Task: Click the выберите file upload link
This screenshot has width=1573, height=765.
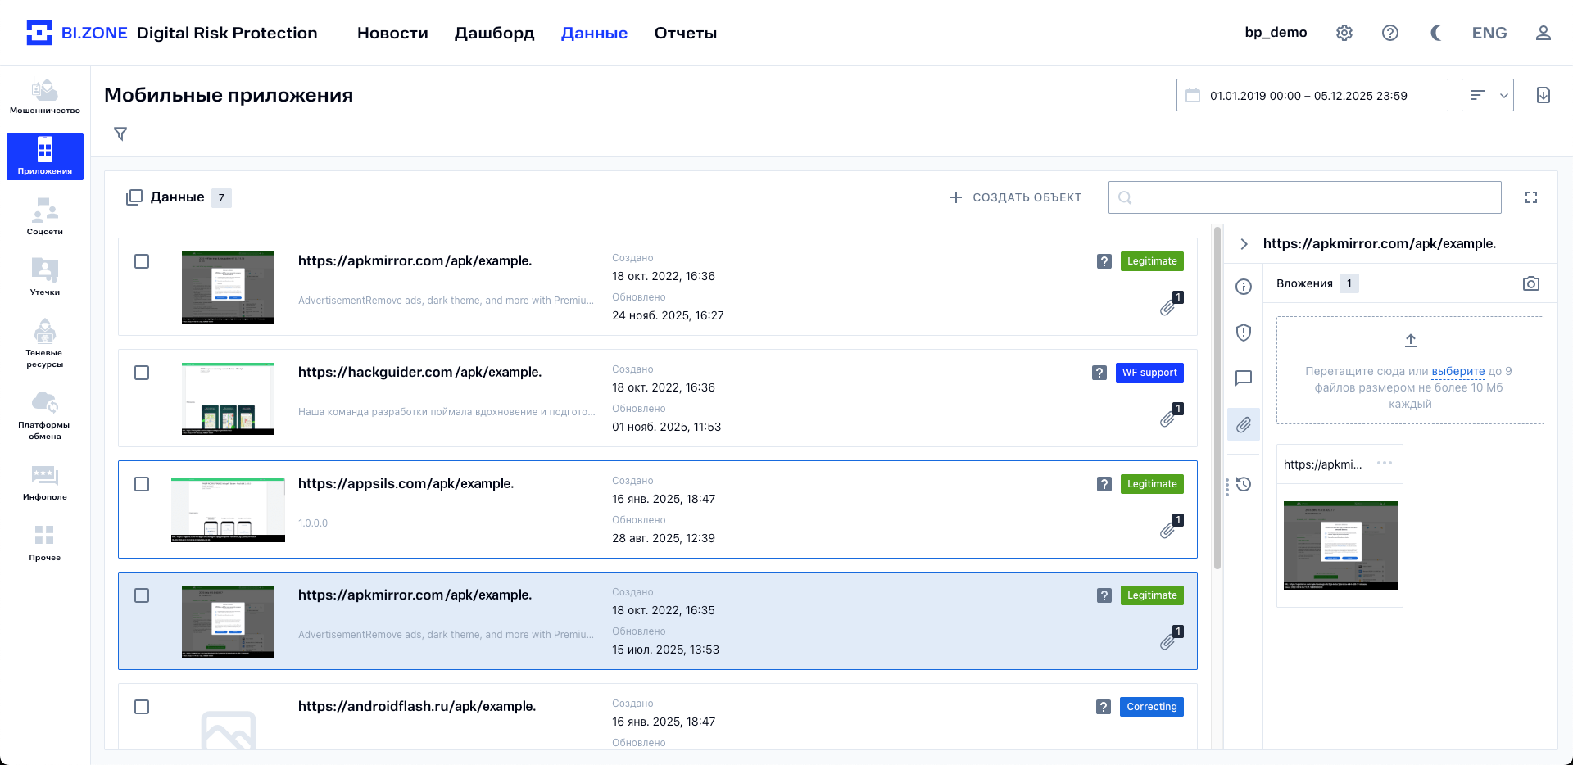Action: point(1457,371)
